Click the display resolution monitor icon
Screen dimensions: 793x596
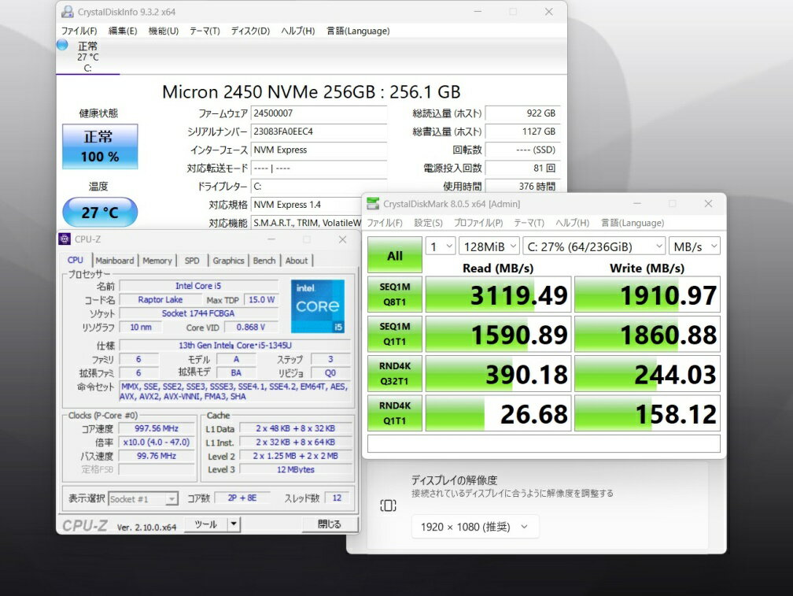click(388, 505)
